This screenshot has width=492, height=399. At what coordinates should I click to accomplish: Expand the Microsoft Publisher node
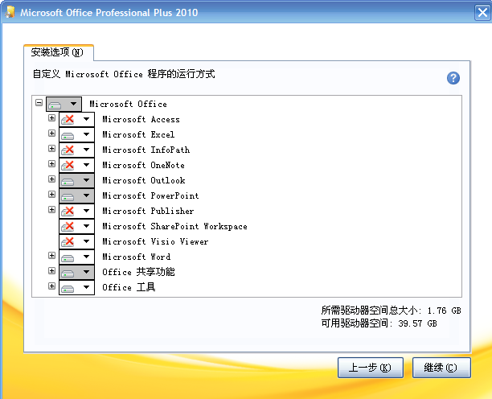[51, 209]
